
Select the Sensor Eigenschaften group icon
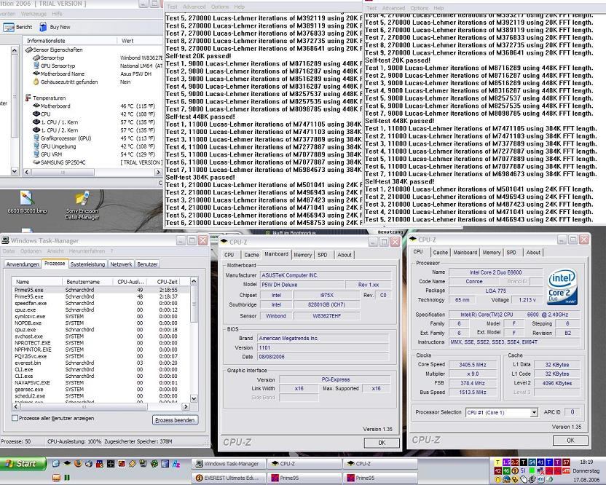(x=28, y=50)
